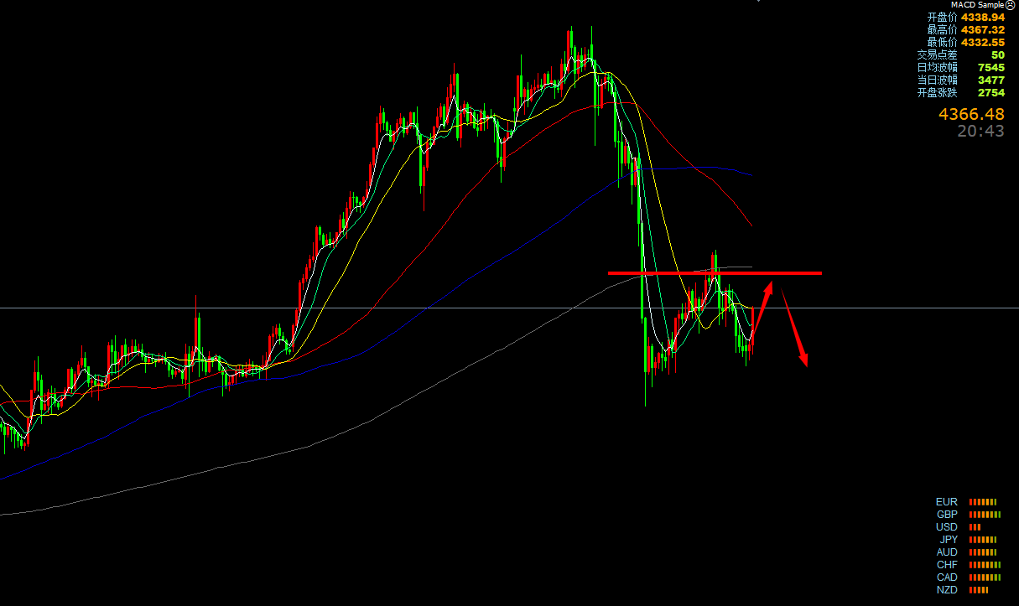Click the large orange price 4366.48

970,114
